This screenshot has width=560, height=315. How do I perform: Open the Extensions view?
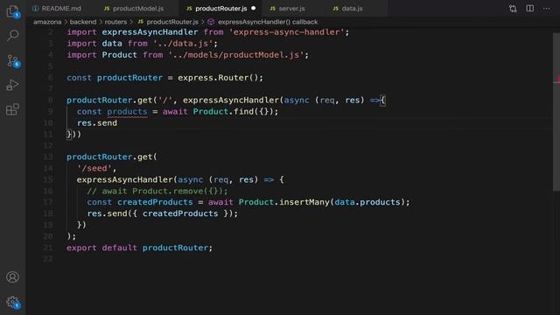click(12, 109)
